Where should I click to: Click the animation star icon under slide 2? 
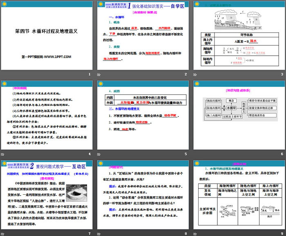pos(99,74)
